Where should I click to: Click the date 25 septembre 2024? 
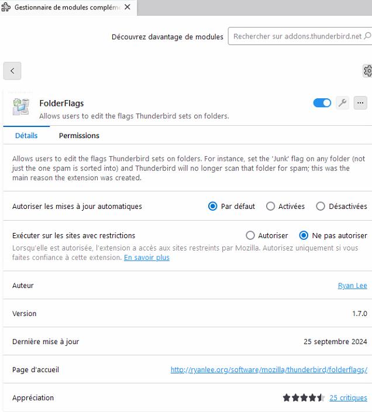click(335, 342)
